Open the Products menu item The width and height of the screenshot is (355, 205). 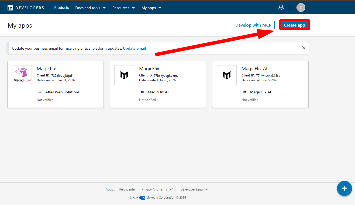(61, 8)
